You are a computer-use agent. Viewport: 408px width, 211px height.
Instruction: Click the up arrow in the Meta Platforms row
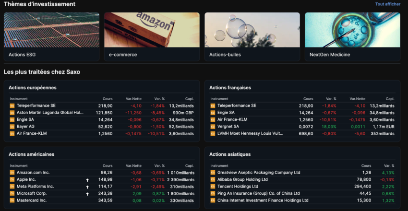tap(87, 187)
